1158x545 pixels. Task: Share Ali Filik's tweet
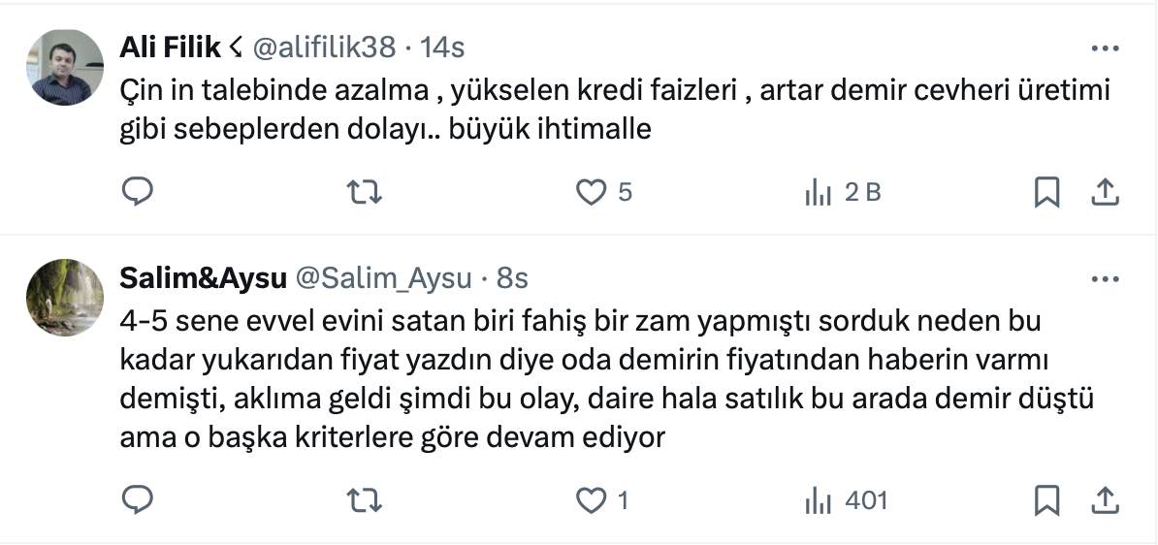click(1105, 192)
